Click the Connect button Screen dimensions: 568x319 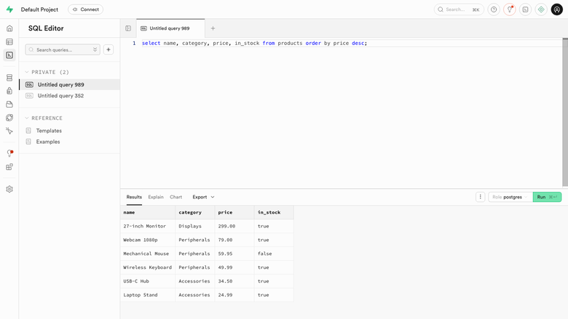coord(85,9)
